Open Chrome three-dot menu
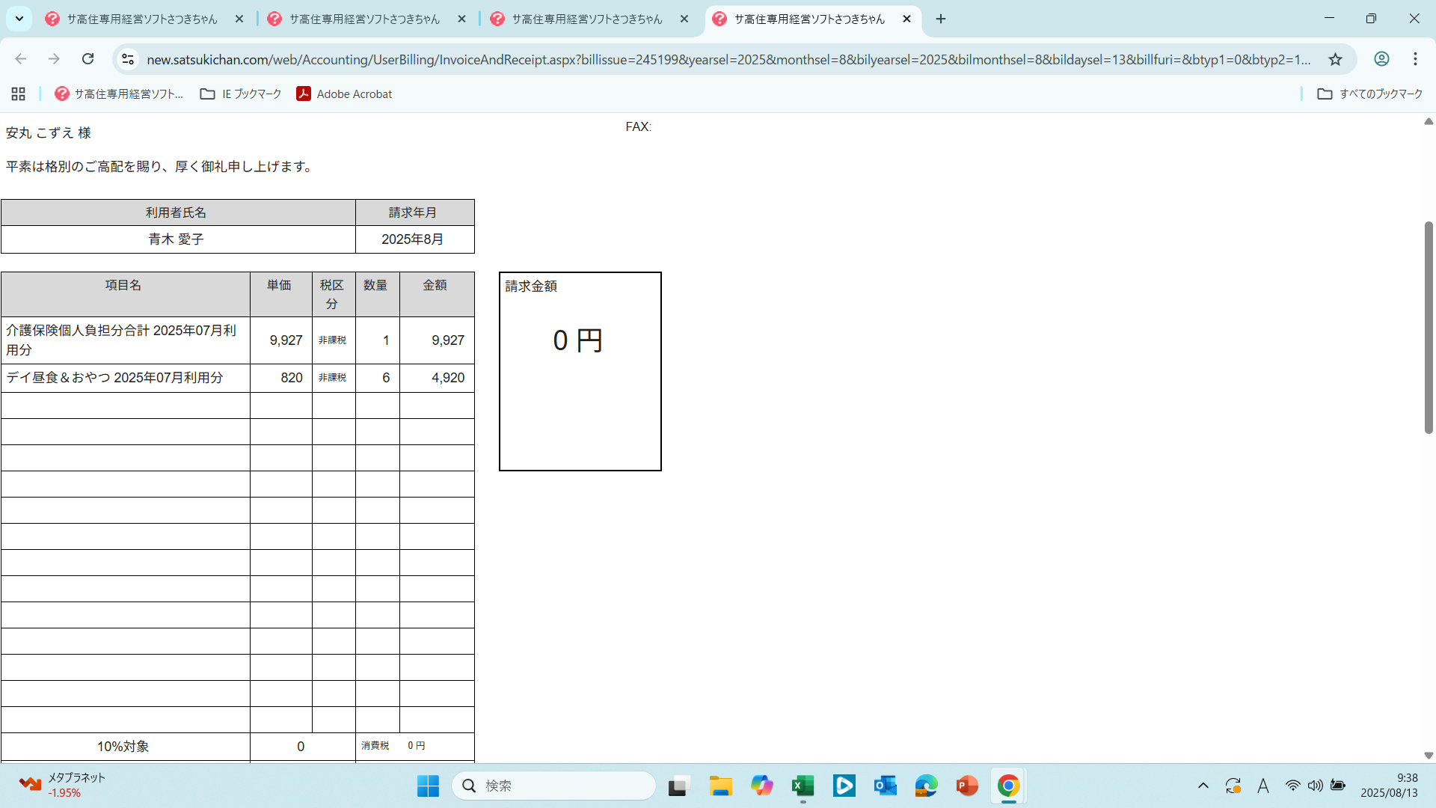The width and height of the screenshot is (1436, 808). (1415, 59)
